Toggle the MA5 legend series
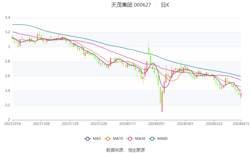Image resolution: width=251 pixels, height=153 pixels. (x=93, y=139)
